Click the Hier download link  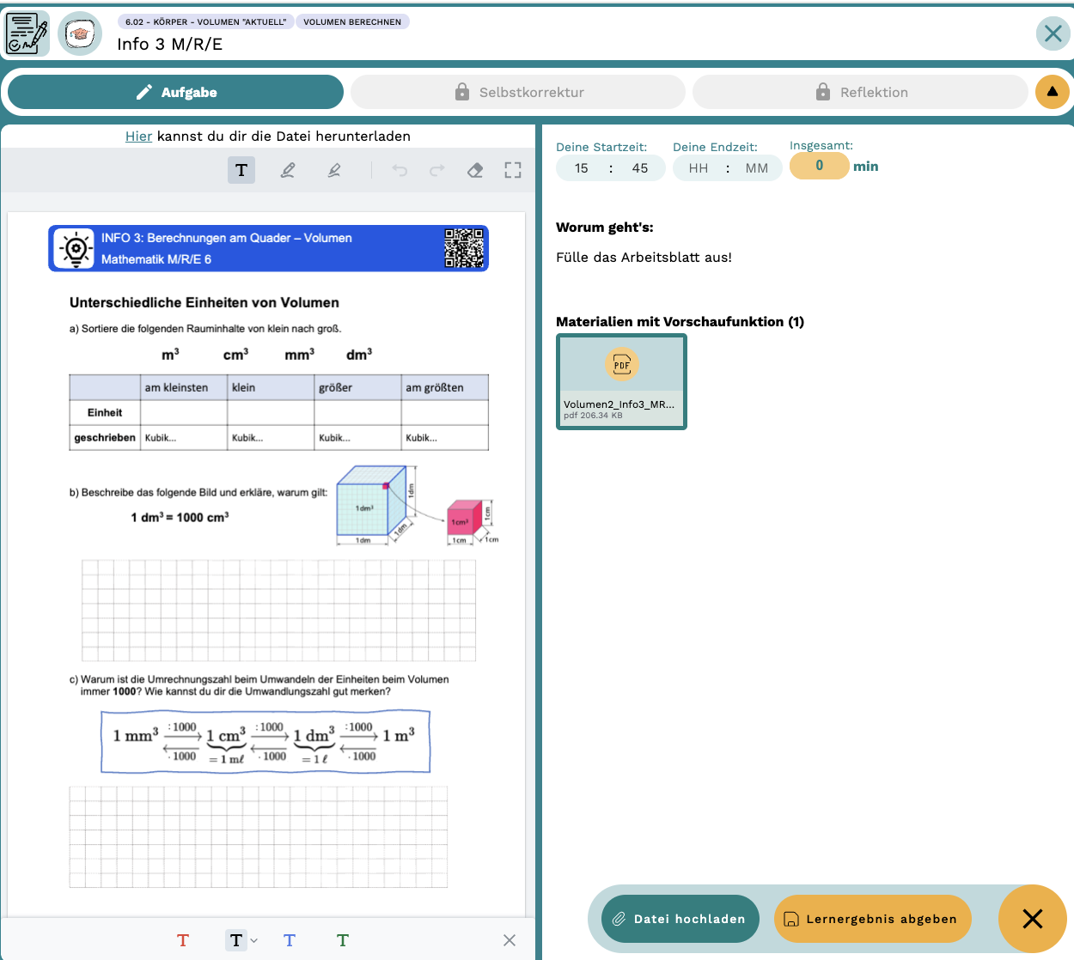pyautogui.click(x=138, y=136)
